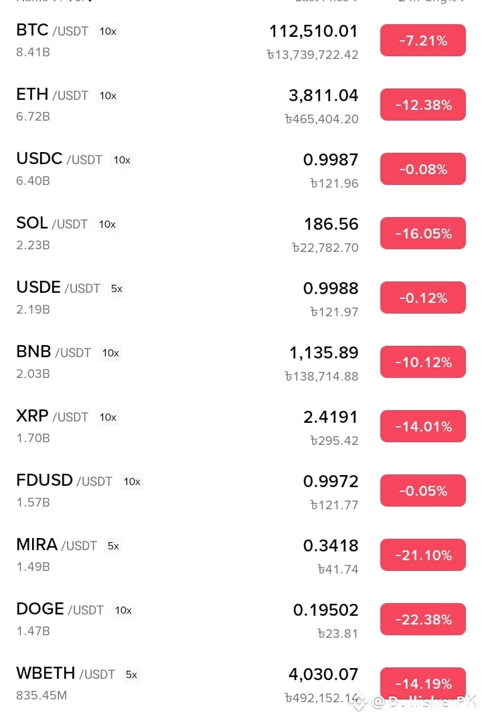
Task: Select the -0.12% change badge for USDE
Action: (x=423, y=298)
